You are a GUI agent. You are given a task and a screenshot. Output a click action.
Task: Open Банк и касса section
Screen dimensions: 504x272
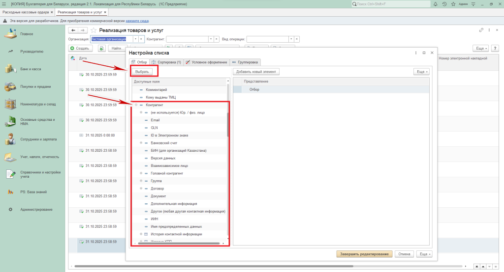coord(30,69)
